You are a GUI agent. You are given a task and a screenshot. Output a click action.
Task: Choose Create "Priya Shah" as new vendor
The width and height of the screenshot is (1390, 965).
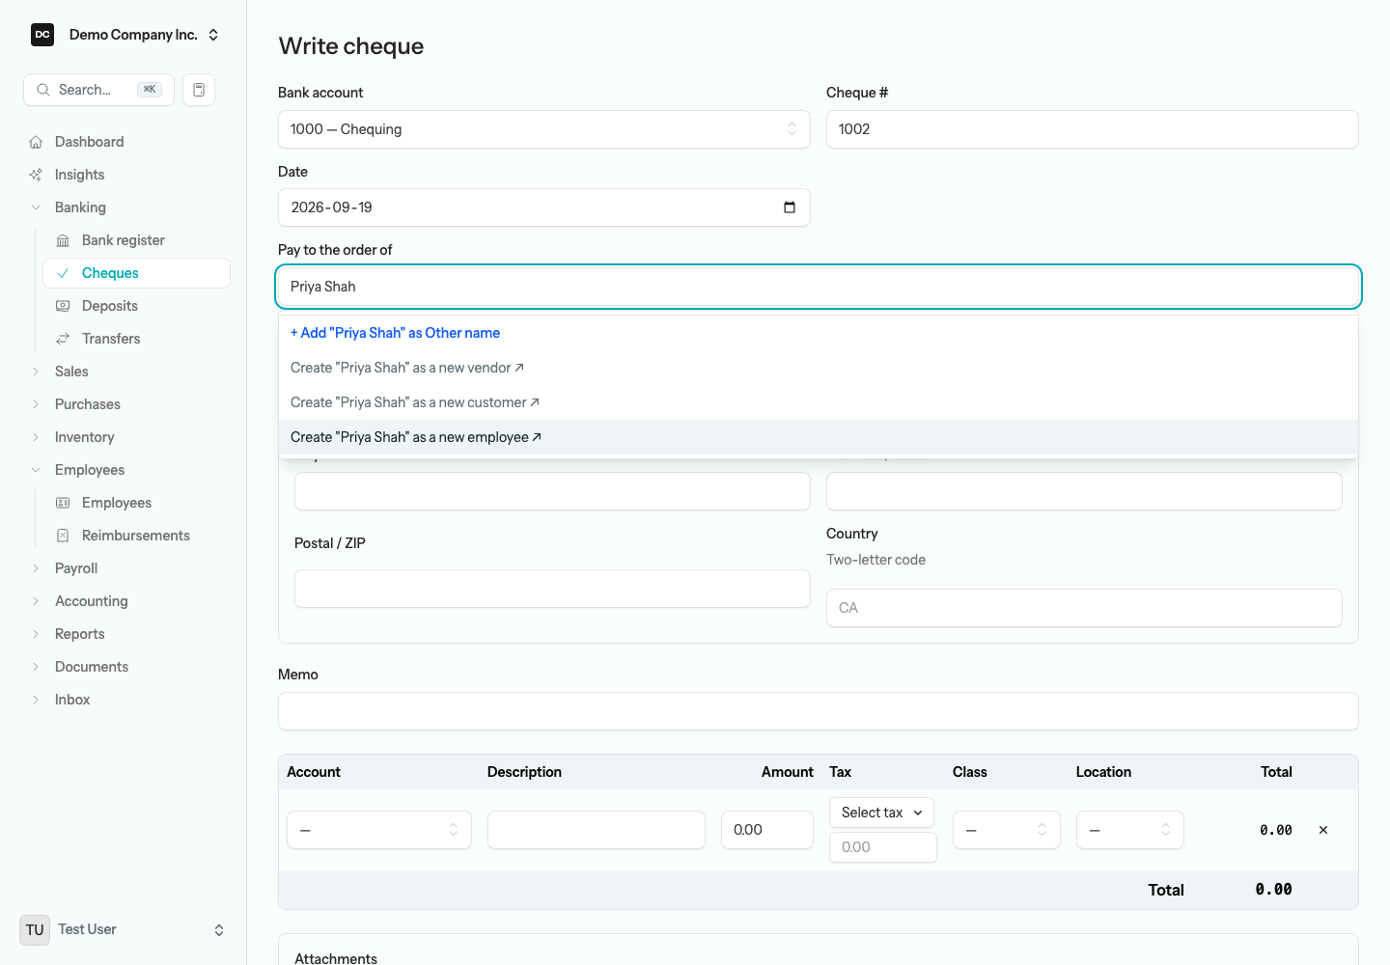pyautogui.click(x=819, y=368)
